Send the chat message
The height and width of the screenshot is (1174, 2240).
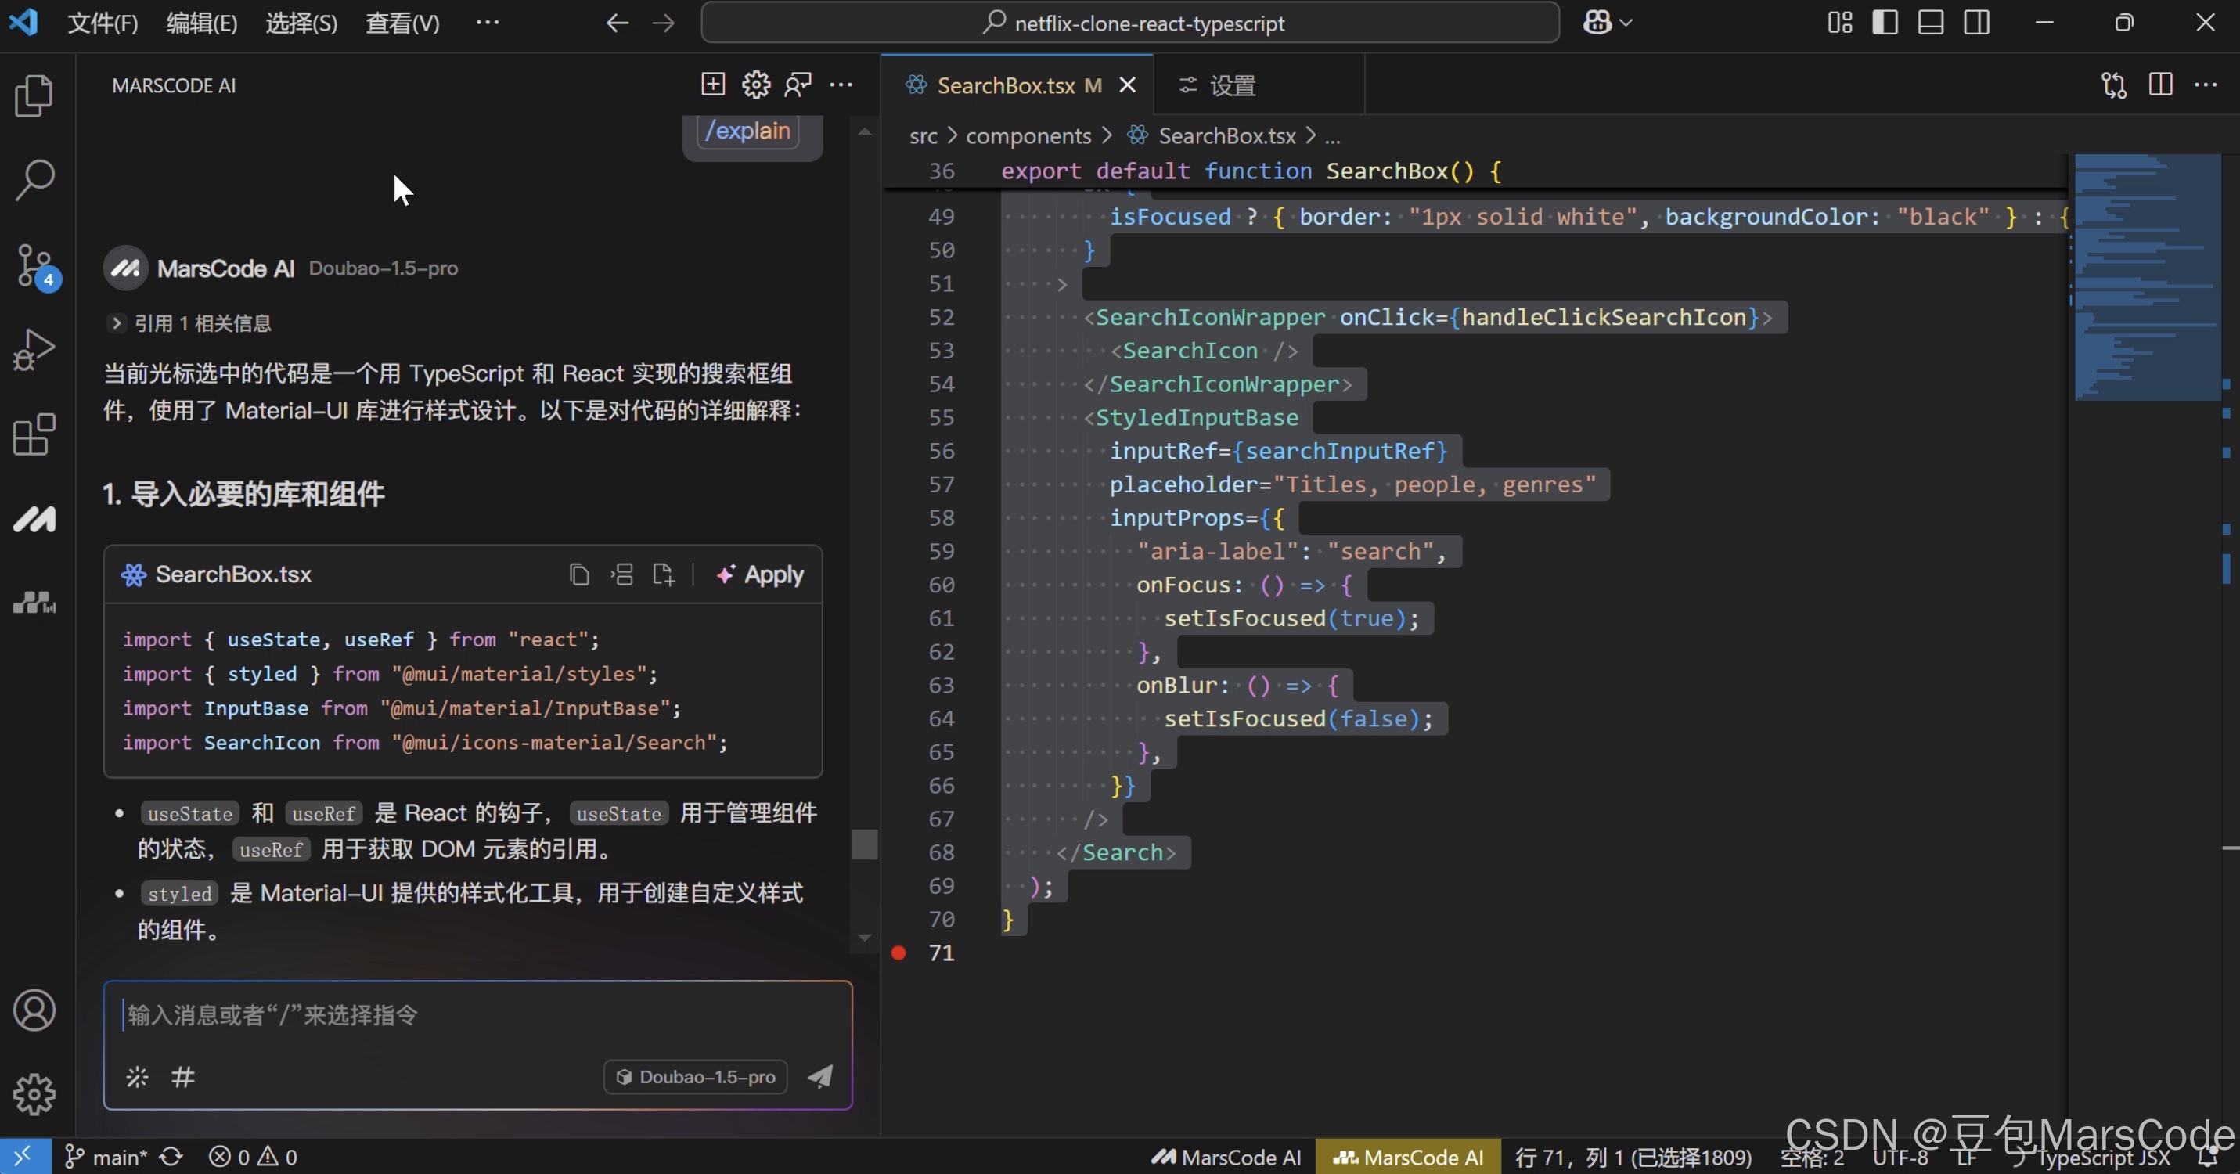point(819,1077)
